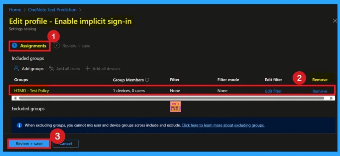Viewport: 340px width, 156px height.
Task: Click the Excluded groups heading
Action: (28, 109)
